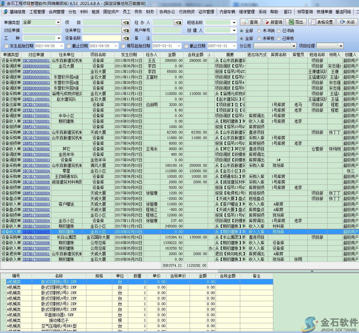Click the 查询 magnifier search button

click(x=250, y=22)
